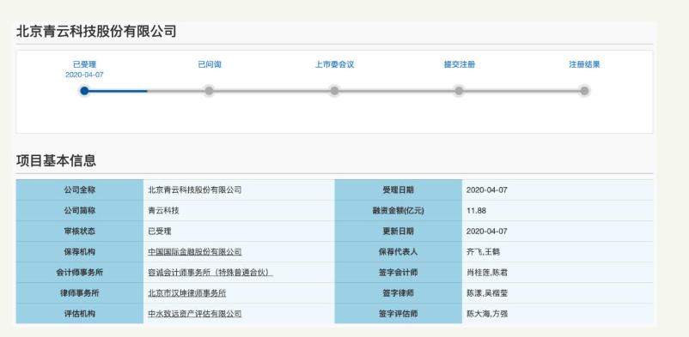The height and width of the screenshot is (337, 689).
Task: Click the 提交注册 progress step dot
Action: (459, 91)
